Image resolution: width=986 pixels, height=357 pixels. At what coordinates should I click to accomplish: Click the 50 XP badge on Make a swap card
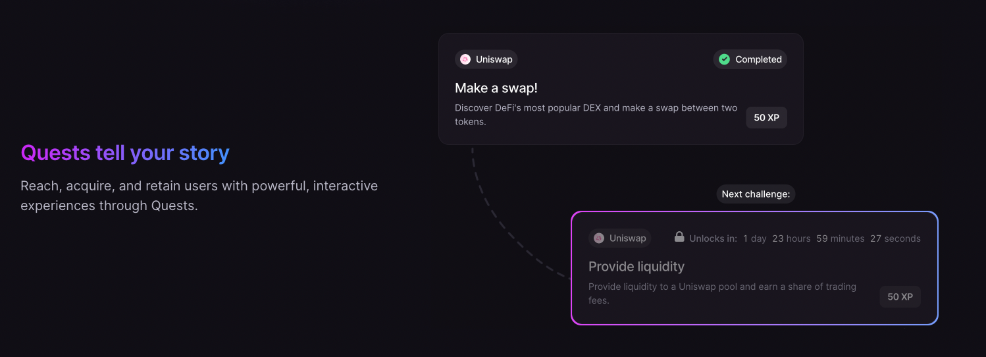[x=766, y=118]
